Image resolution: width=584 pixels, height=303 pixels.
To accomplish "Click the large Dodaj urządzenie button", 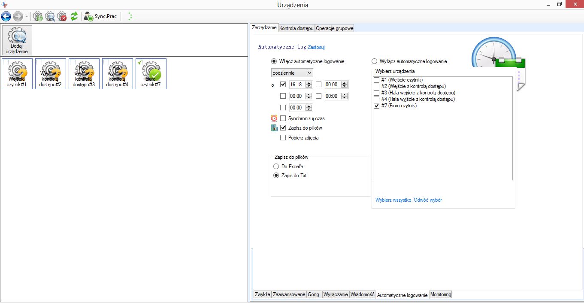I will (17, 40).
